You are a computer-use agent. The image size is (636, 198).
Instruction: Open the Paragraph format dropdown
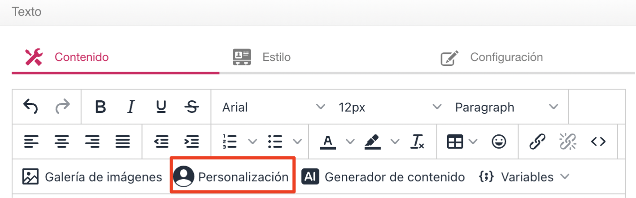click(x=506, y=108)
